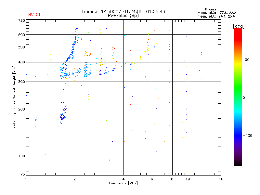Click the red top of the phase colorbar
The height and width of the screenshot is (195, 260).
coord(238,32)
